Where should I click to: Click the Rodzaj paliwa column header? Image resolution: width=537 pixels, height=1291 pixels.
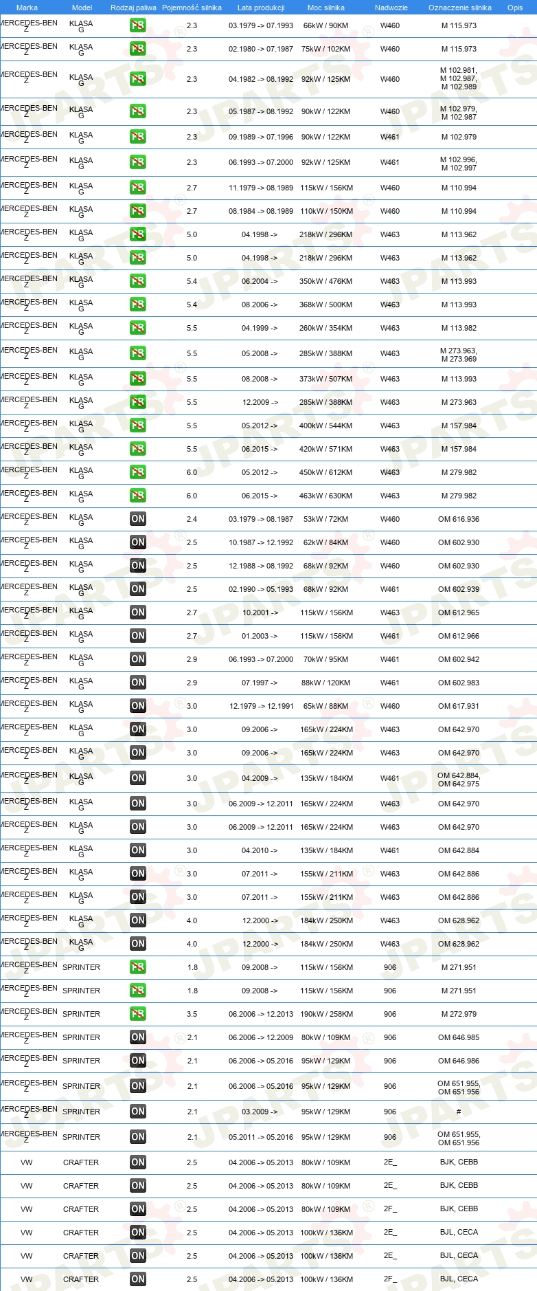[133, 8]
